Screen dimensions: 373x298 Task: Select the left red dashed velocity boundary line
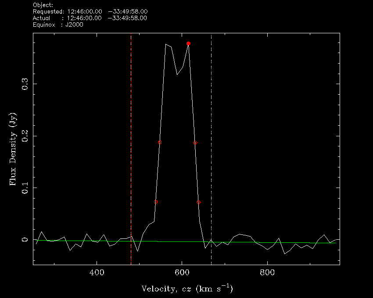[131, 149]
